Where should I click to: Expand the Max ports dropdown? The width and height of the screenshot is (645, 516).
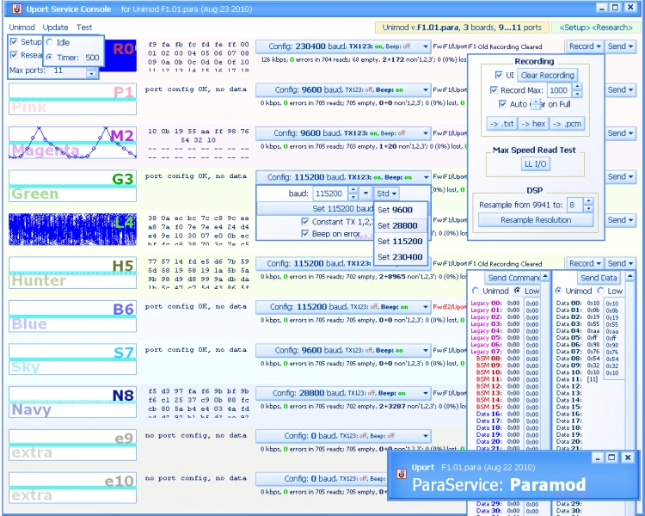tap(91, 72)
